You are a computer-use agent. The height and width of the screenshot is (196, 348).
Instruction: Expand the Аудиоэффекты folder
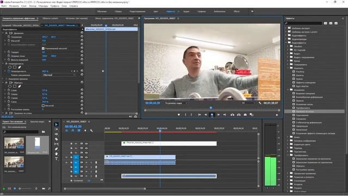286,35
